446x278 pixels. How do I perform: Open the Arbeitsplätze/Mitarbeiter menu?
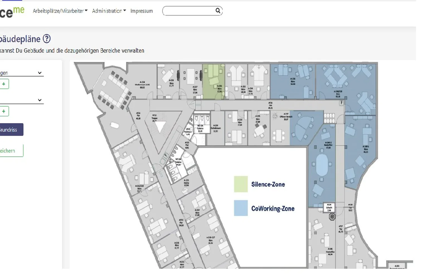pos(60,11)
